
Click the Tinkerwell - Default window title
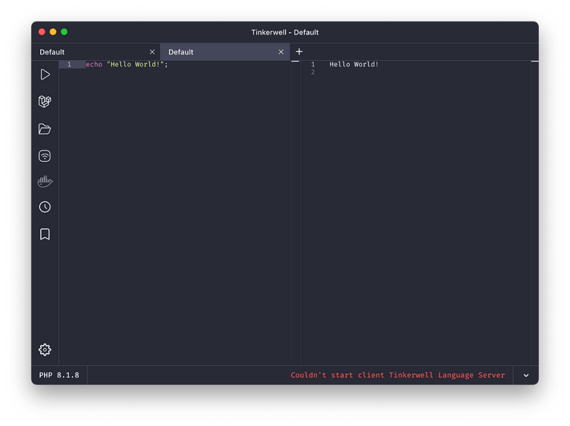tap(285, 32)
